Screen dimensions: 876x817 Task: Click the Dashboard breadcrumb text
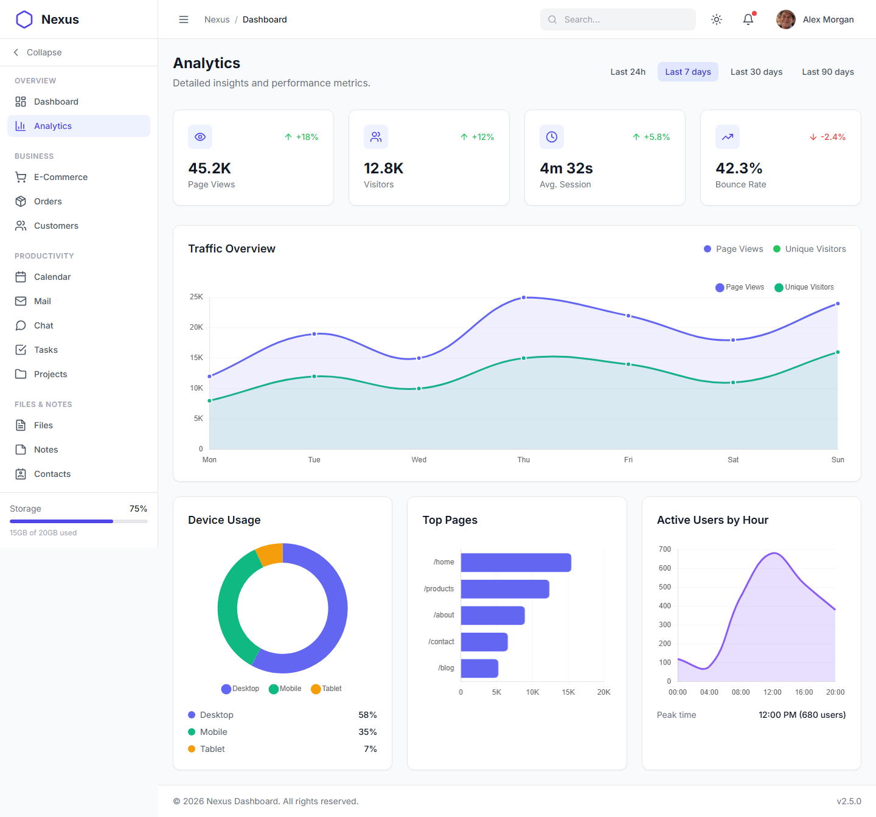click(x=265, y=19)
